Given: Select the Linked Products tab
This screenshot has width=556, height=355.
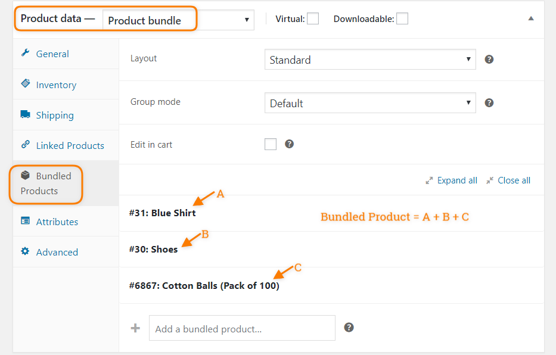Looking at the screenshot, I should [66, 145].
